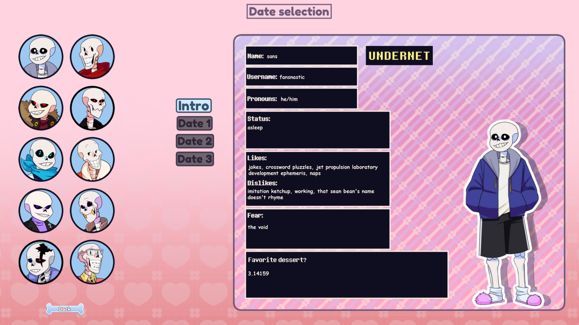Select the purple-eyed Sans in black jacket
The image size is (579, 325).
[x=41, y=211]
